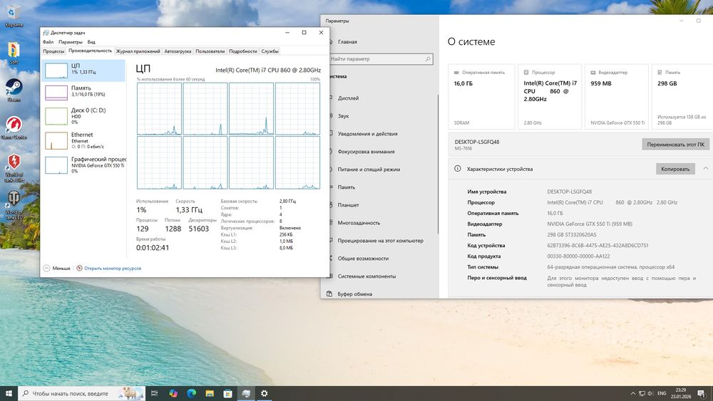This screenshot has height=401, width=713.
Task: Open the Game Center desktop shortcut
Action: click(14, 127)
